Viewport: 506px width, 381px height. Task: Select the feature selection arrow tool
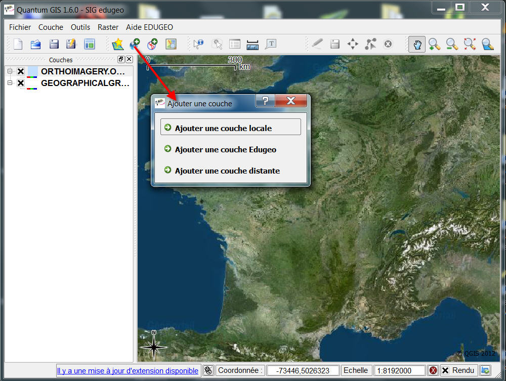point(217,44)
